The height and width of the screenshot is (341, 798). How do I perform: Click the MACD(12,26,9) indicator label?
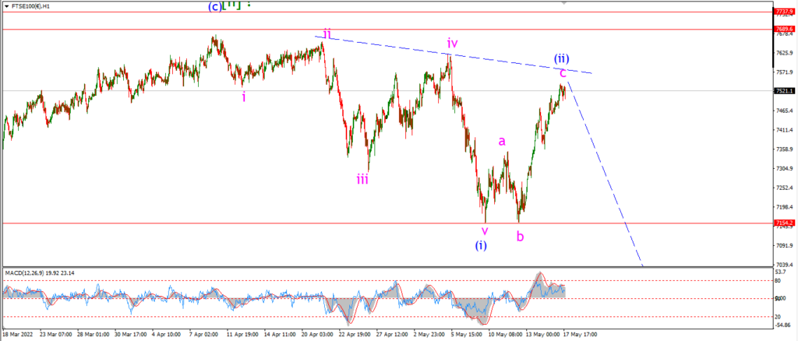point(26,273)
